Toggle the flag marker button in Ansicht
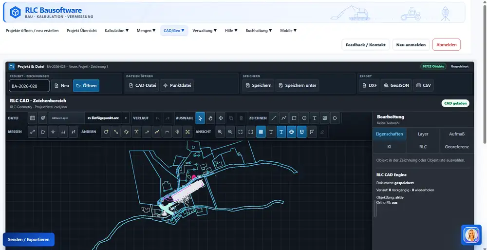The width and height of the screenshot is (487, 250). coord(312,132)
